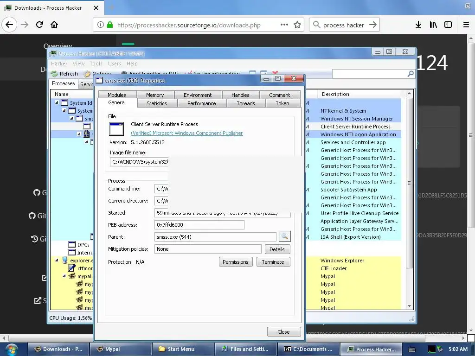Viewport: 475px width, 356px height.
Task: Select the ctfmon process icon in the tree
Action: pyautogui.click(x=72, y=268)
